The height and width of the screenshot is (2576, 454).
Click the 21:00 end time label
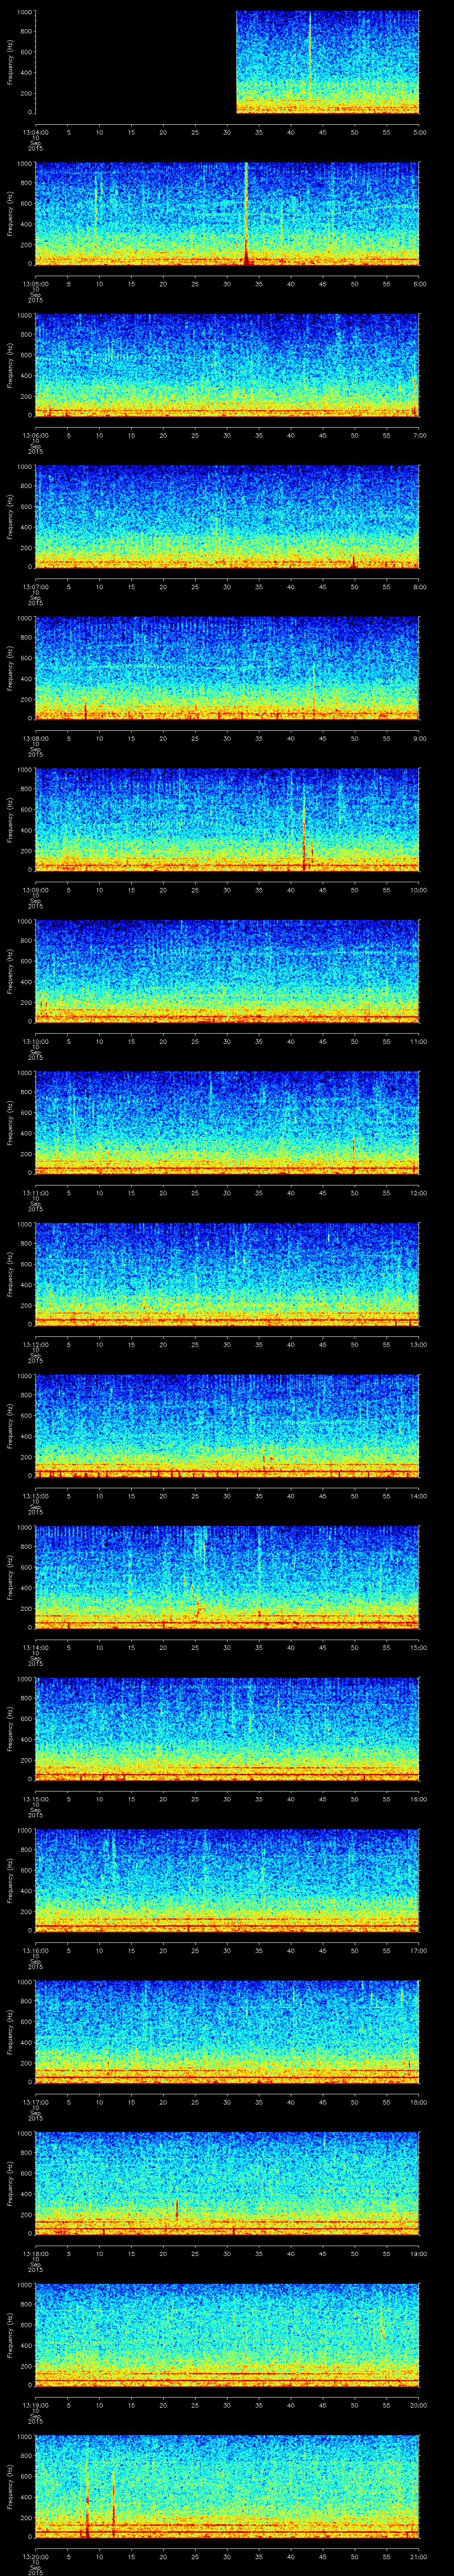coord(419,2556)
